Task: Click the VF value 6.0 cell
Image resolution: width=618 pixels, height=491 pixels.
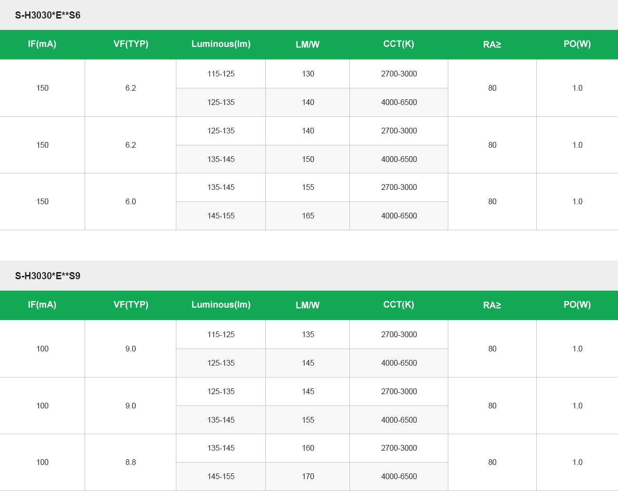Action: tap(131, 202)
